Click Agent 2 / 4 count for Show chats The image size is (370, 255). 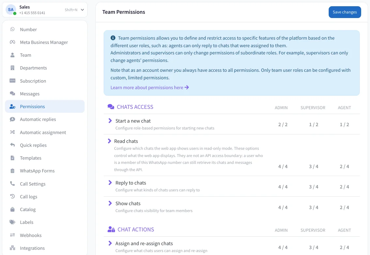tap(344, 207)
